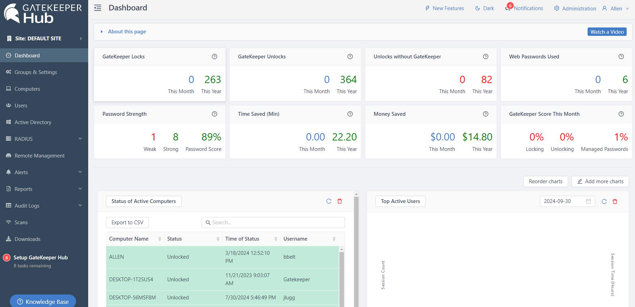The image size is (635, 307).
Task: Select the DESKTOP-1T2SUS4 row
Action: point(222,279)
